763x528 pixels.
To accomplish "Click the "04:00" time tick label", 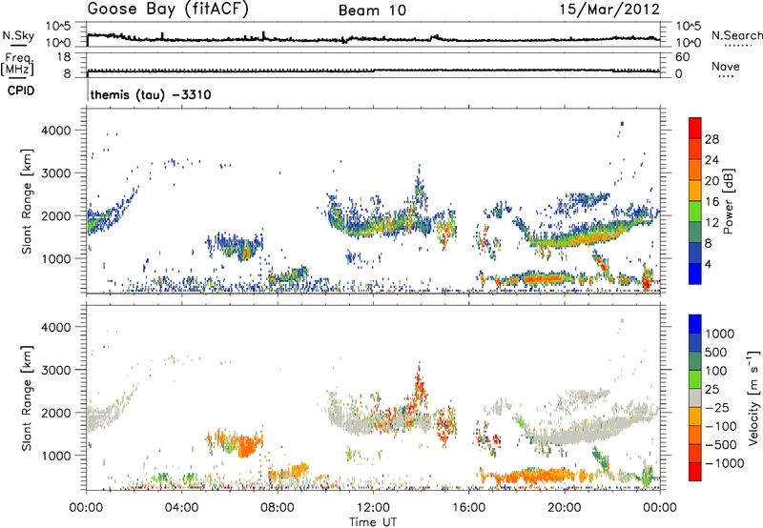I will (x=181, y=508).
